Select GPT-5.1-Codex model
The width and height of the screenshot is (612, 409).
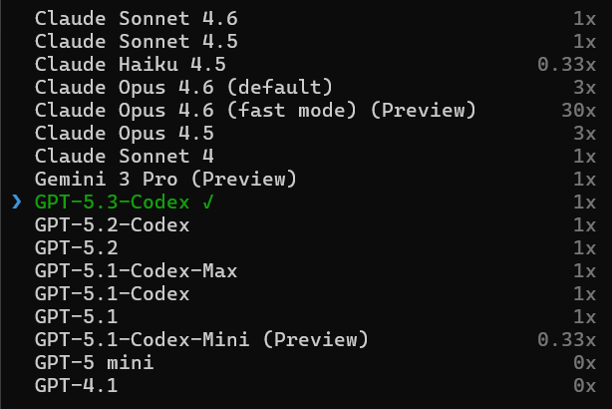click(x=112, y=294)
